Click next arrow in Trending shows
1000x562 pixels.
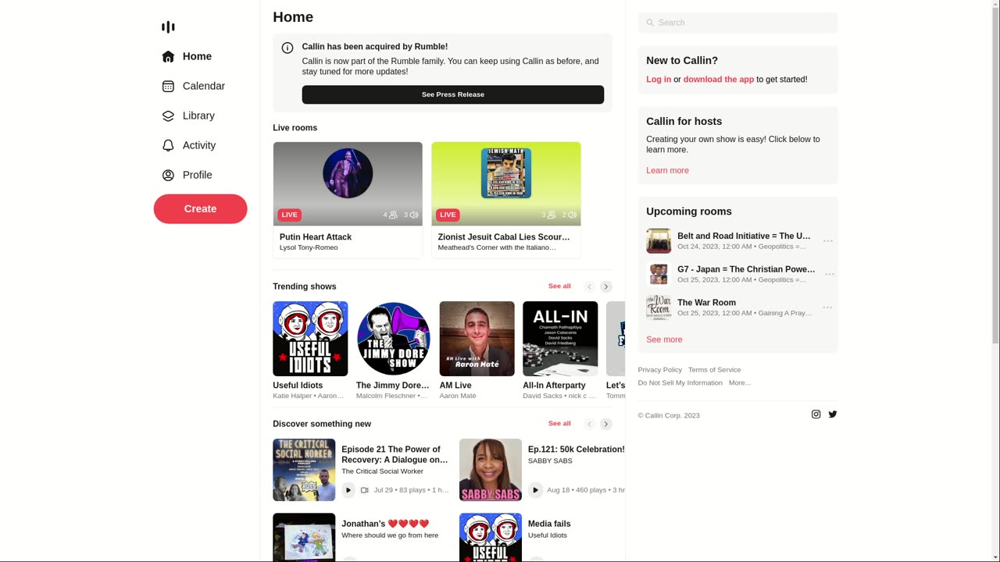[x=606, y=286]
